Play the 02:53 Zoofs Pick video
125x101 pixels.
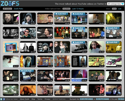coord(114,47)
